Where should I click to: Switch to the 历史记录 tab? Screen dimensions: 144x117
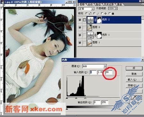click(109, 4)
